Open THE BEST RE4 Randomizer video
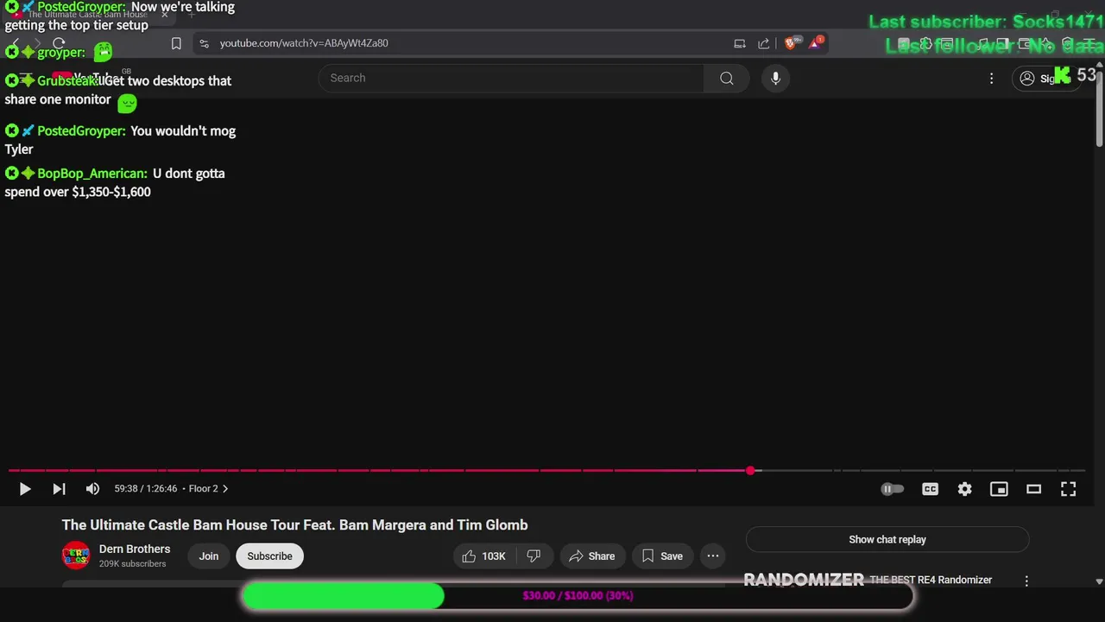The image size is (1105, 622). (x=931, y=580)
